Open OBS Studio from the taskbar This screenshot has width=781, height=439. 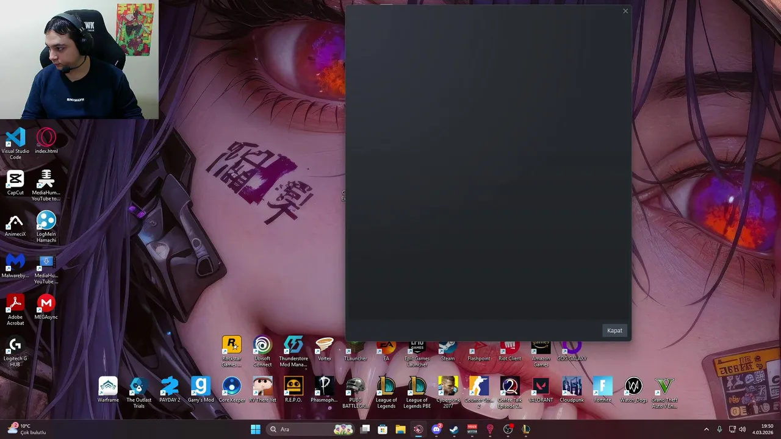508,429
